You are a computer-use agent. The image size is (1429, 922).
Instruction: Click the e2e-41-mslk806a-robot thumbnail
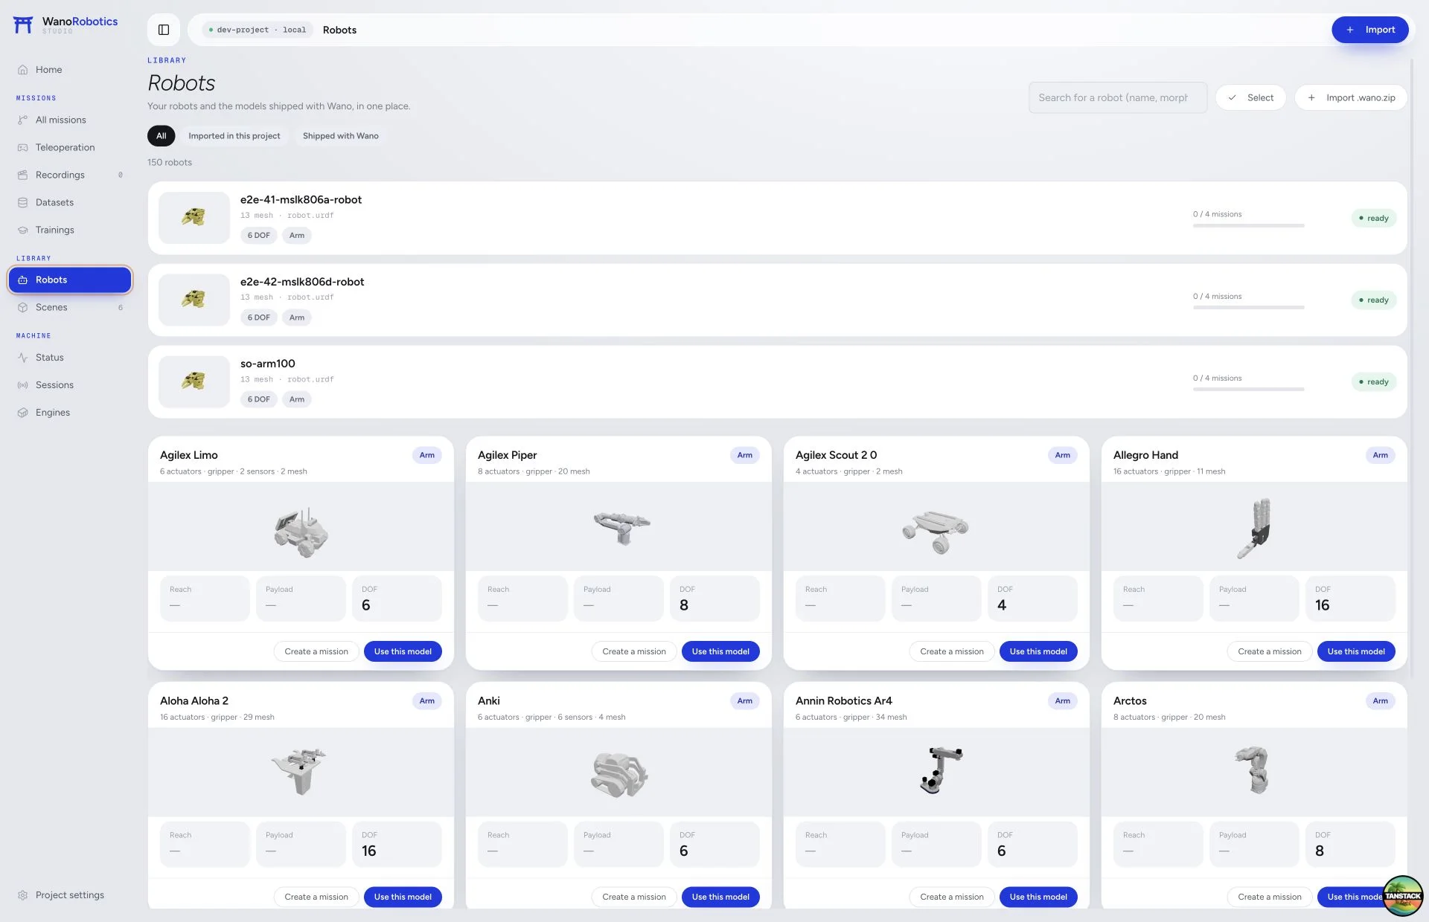coord(194,218)
